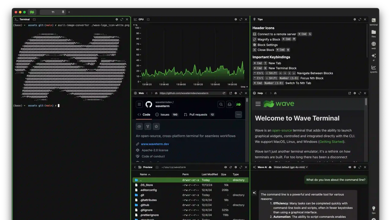Select the .git directory row

[191, 195]
